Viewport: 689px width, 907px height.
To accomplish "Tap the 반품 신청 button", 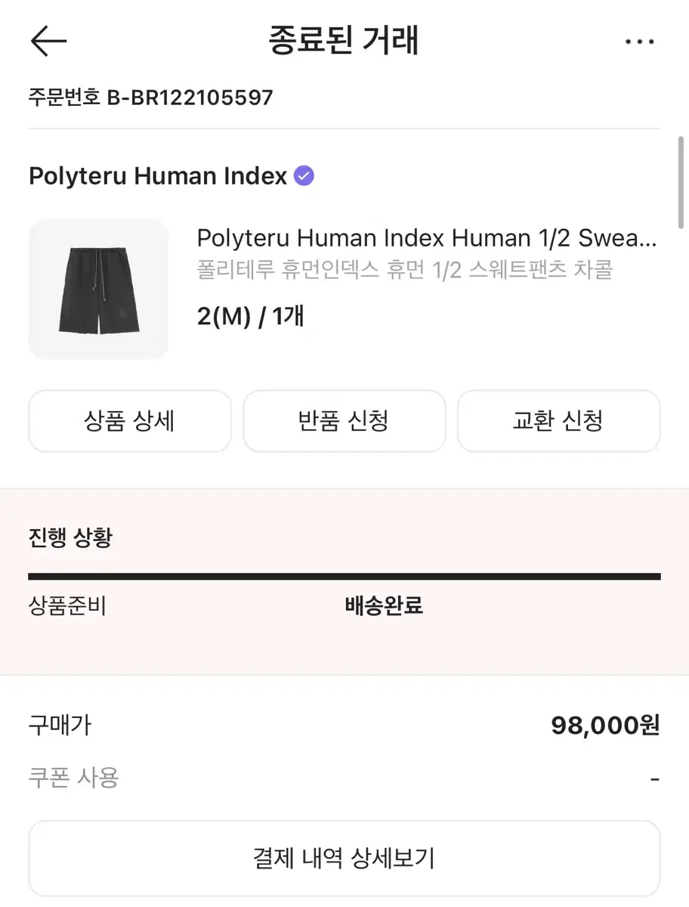I will [344, 421].
